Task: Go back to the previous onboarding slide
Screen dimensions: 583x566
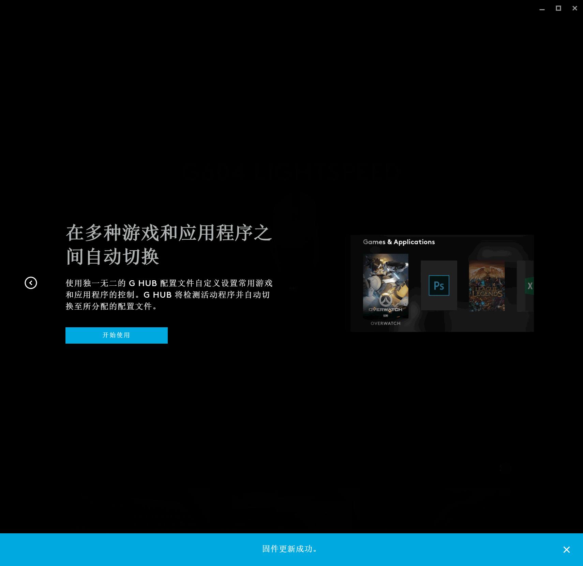Action: point(31,283)
